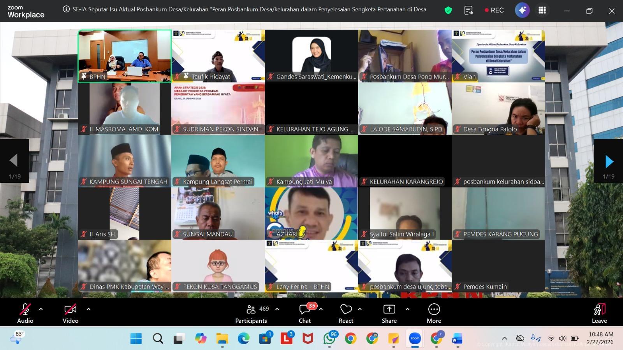Leave the meeting

pos(599,313)
